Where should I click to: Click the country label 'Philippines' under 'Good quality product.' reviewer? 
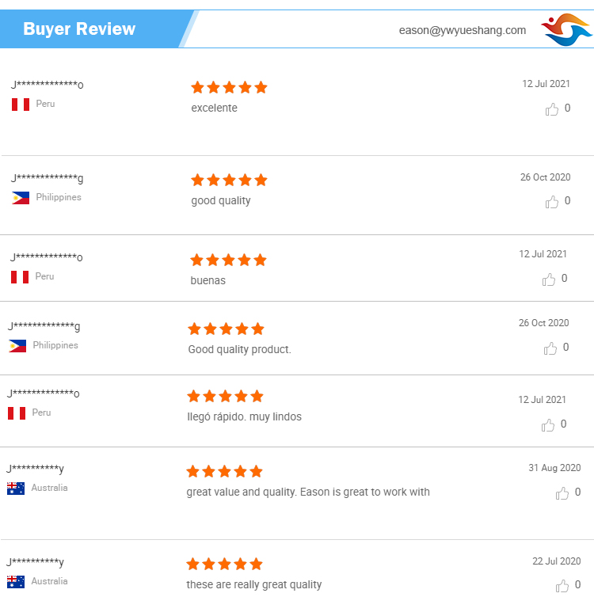point(55,346)
